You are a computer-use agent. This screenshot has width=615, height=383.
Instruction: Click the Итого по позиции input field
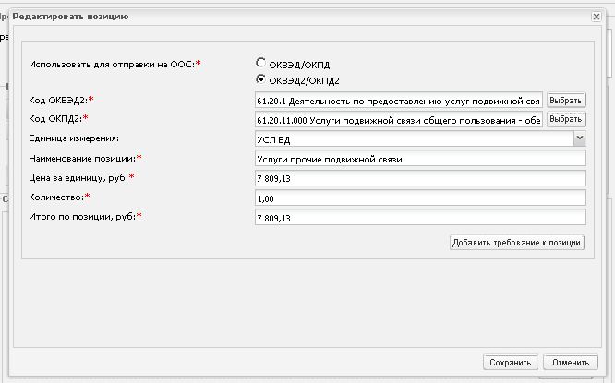pyautogui.click(x=420, y=218)
